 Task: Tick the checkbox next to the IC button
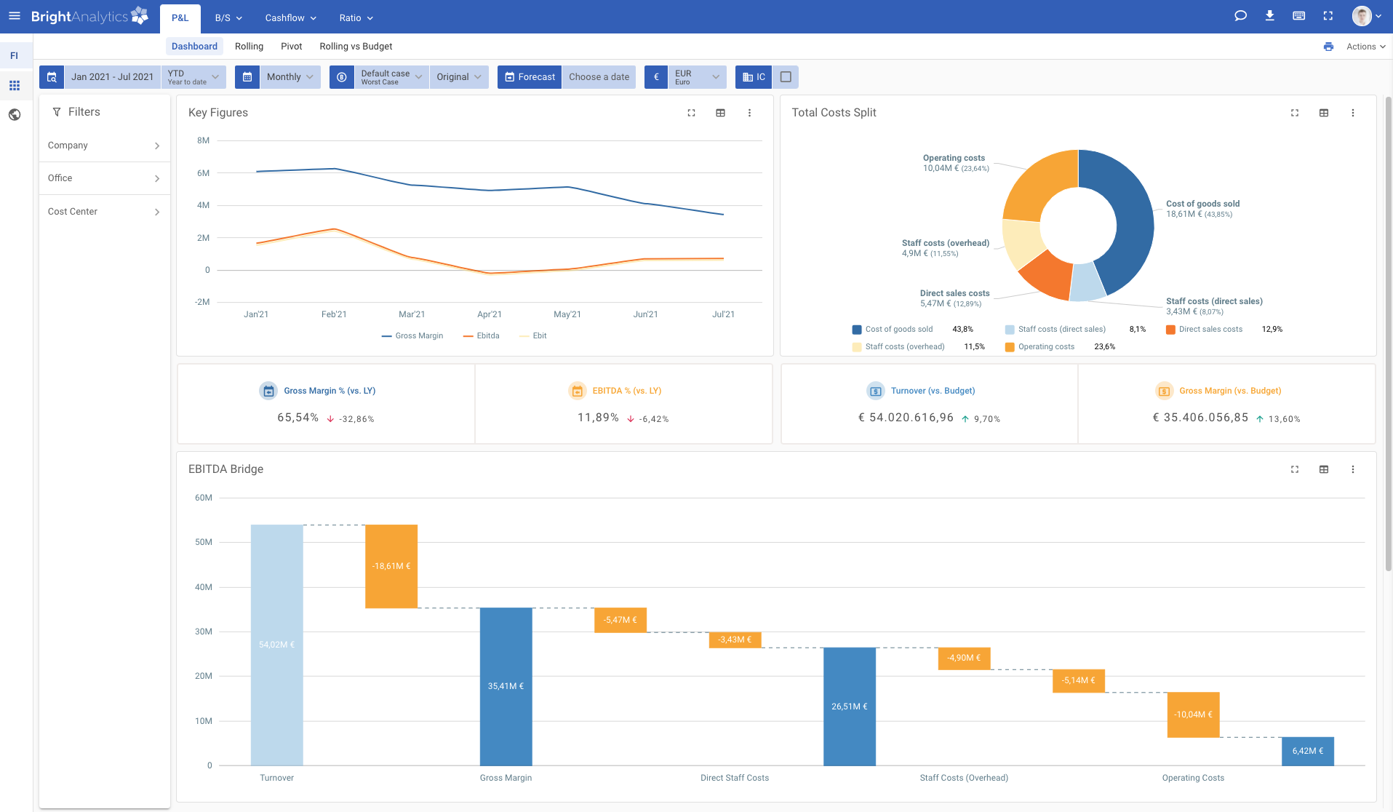pyautogui.click(x=786, y=76)
